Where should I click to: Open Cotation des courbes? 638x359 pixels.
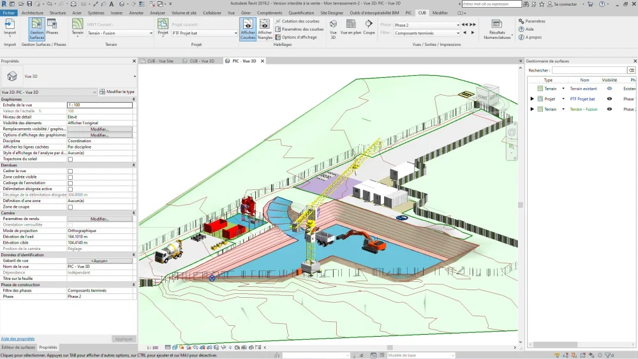(x=297, y=21)
